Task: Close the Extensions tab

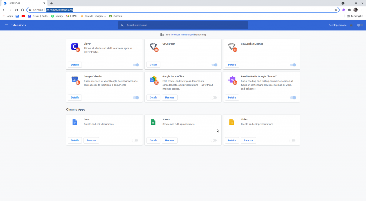Action: (x=44, y=3)
